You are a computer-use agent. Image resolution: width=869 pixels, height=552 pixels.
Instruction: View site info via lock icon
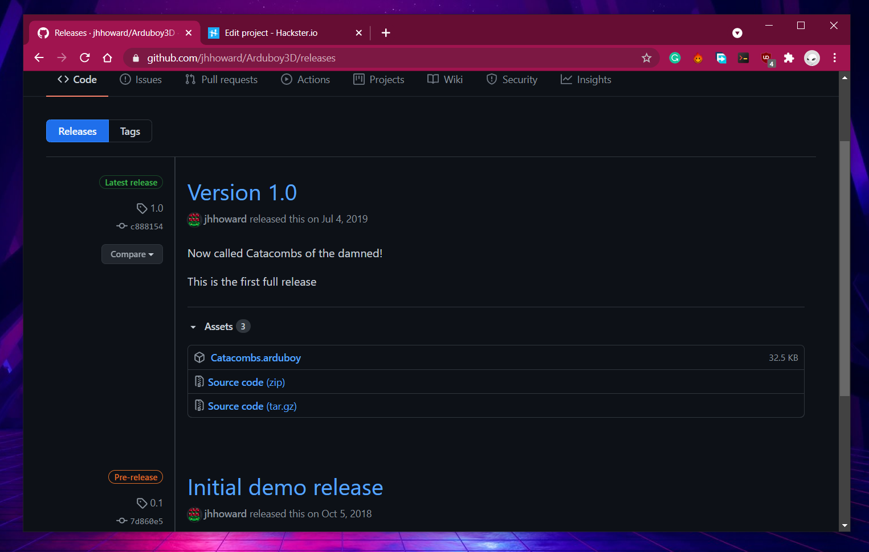pyautogui.click(x=135, y=57)
